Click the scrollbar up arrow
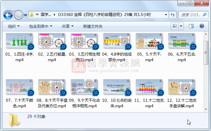The image size is (211, 131). click(x=206, y=34)
